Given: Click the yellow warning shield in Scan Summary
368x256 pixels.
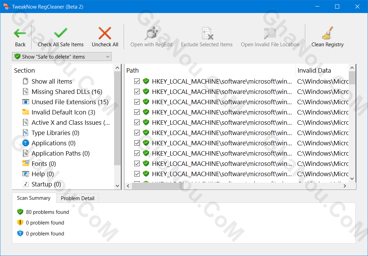Looking at the screenshot, I should click(20, 222).
